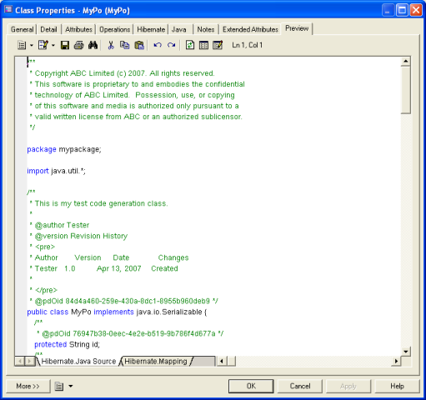Expand the editor menu dropdown arrow
Image resolution: width=426 pixels, height=400 pixels.
pos(32,45)
